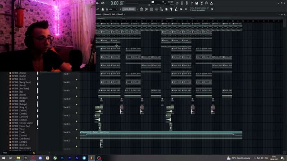Click the song position slider beside the time
Screen dimensions: 287x161
[132, 3]
